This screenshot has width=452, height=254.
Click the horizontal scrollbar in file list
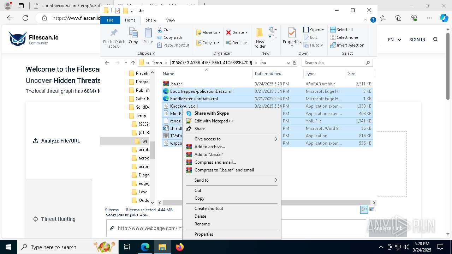coord(267,203)
